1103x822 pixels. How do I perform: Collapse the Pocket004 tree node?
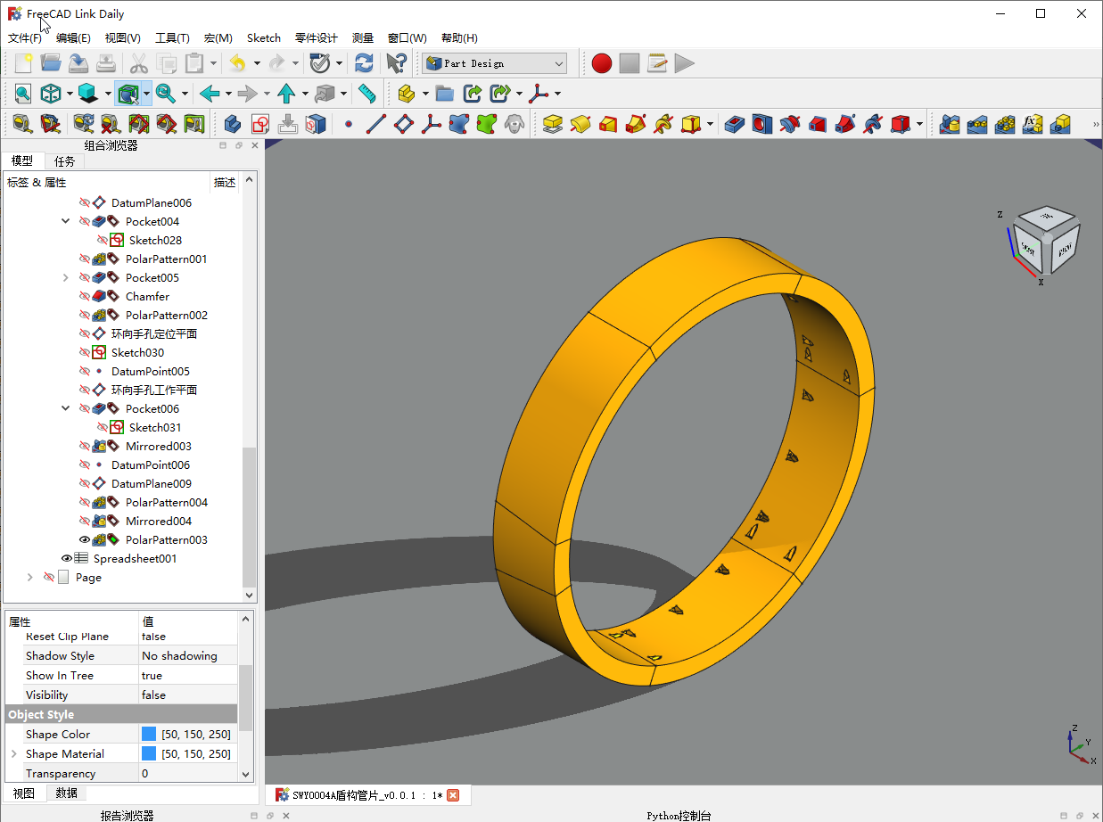pos(65,222)
